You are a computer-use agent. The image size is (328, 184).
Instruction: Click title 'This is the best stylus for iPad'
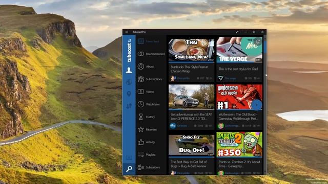coord(238,69)
